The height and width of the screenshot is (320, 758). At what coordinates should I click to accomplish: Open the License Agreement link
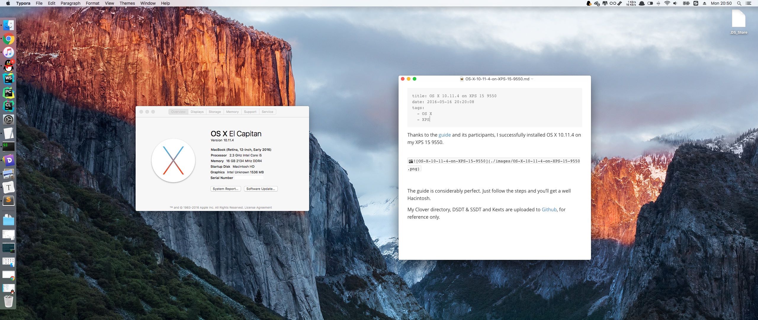[258, 207]
